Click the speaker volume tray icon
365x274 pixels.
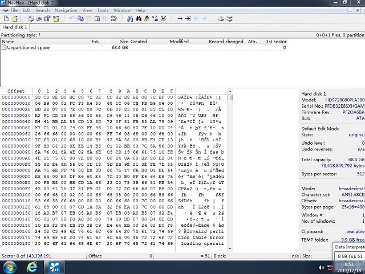(322, 268)
